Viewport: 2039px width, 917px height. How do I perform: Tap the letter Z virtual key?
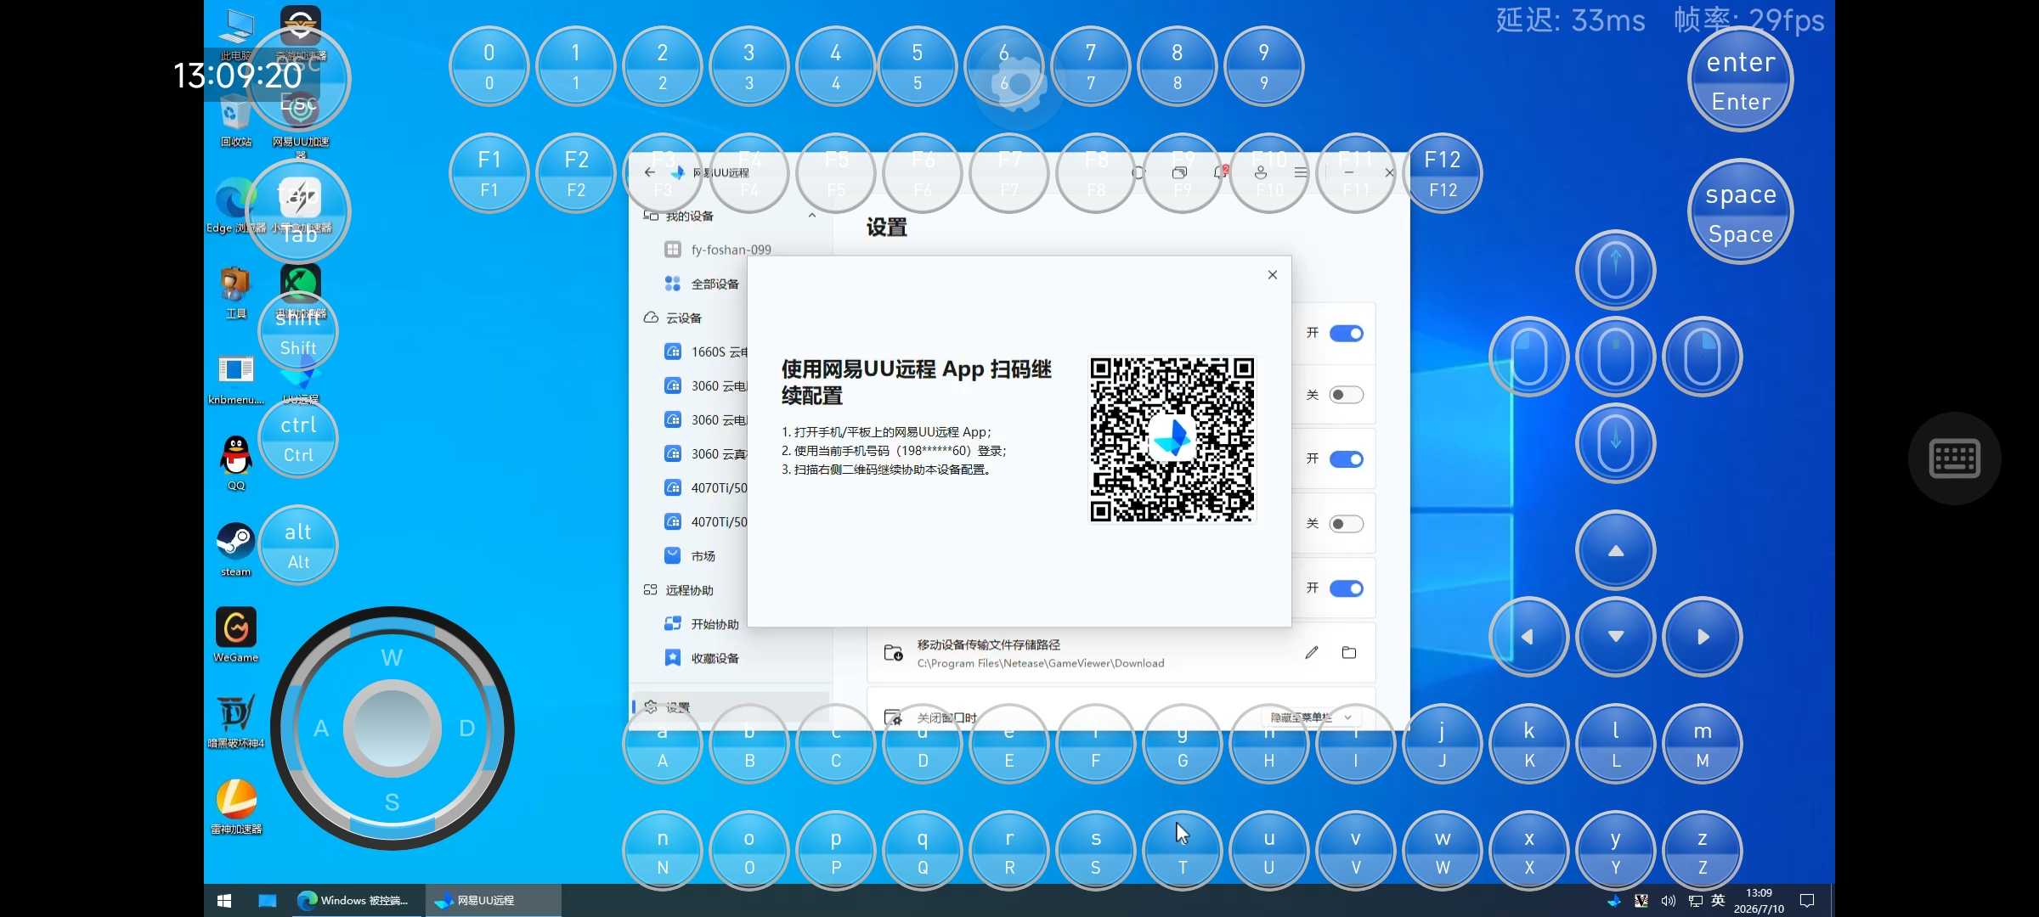(1703, 851)
